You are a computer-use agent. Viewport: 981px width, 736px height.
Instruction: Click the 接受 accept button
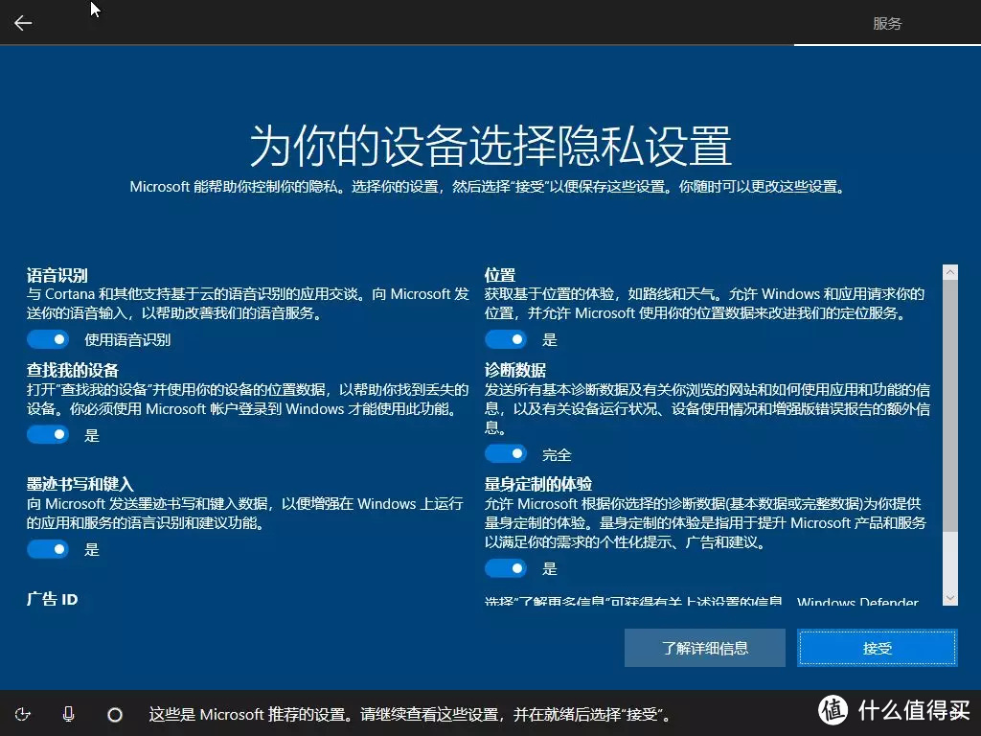coord(877,648)
